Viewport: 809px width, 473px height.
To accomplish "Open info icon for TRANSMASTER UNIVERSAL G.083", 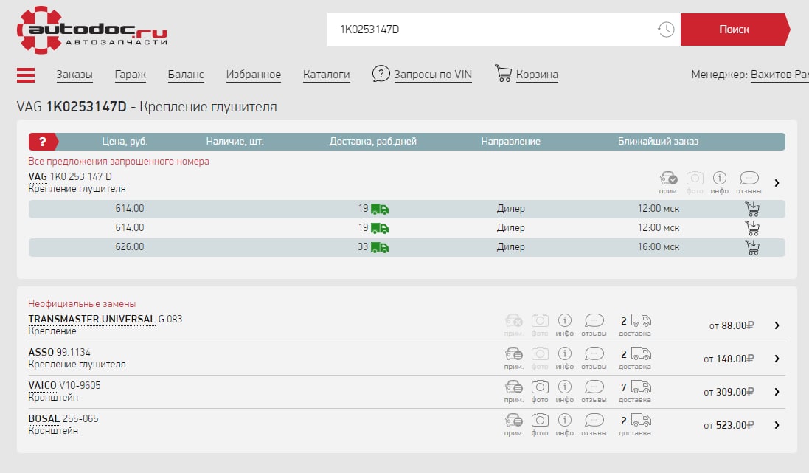I will point(565,321).
